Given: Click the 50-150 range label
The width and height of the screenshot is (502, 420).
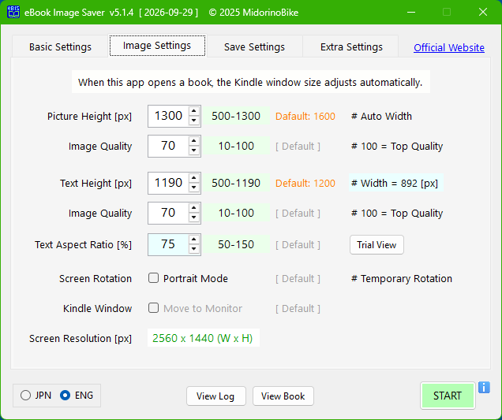Looking at the screenshot, I should pyautogui.click(x=236, y=244).
